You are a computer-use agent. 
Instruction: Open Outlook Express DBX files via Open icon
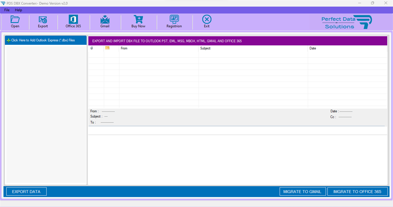[x=15, y=21]
